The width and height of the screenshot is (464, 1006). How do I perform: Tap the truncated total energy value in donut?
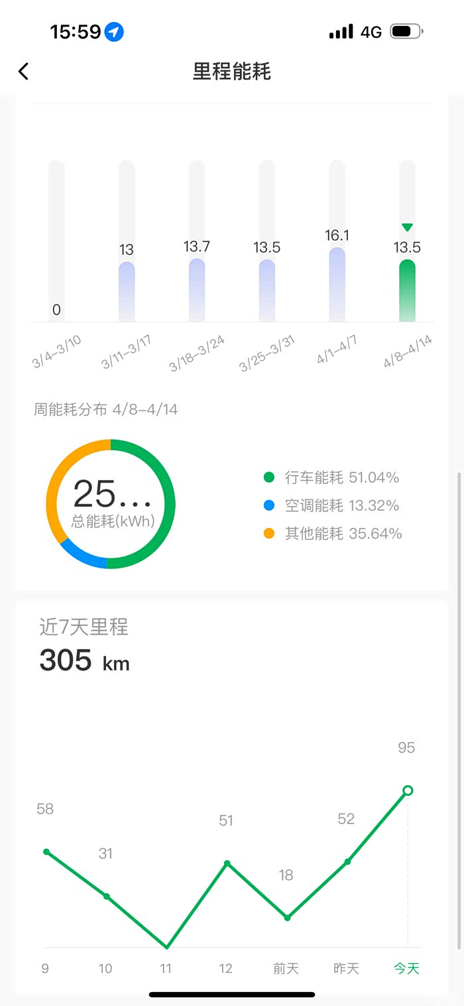pyautogui.click(x=111, y=495)
